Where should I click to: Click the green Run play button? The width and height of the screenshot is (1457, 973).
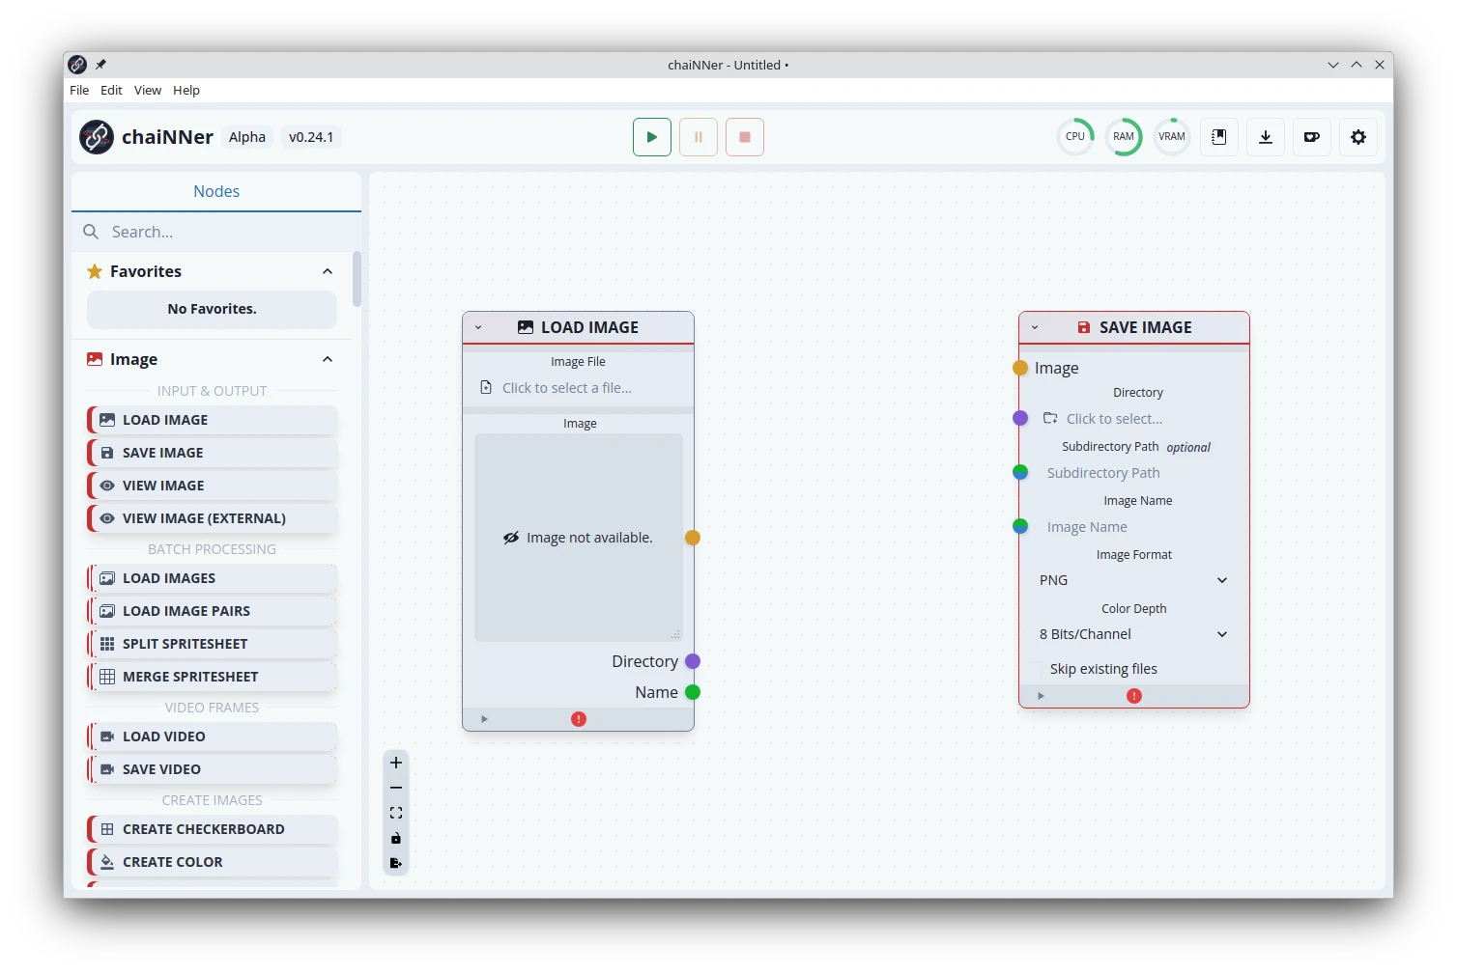pyautogui.click(x=652, y=137)
